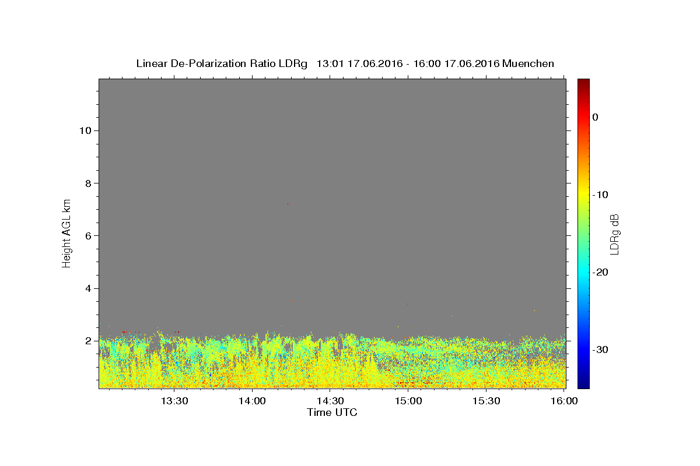The height and width of the screenshot is (466, 700).
Task: Click the 15:00 time axis label
Action: (408, 401)
